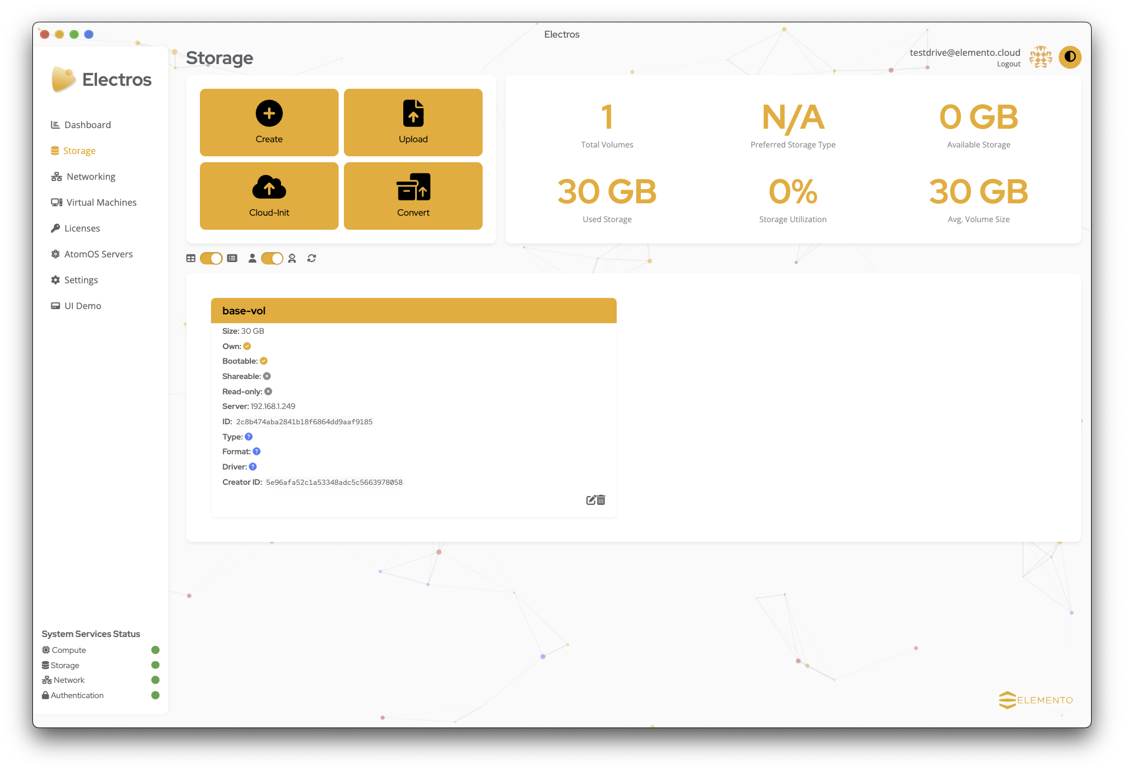Open Storage in the sidebar
The width and height of the screenshot is (1124, 771).
(x=73, y=150)
